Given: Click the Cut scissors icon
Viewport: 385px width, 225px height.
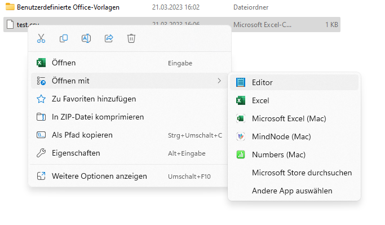Looking at the screenshot, I should [41, 38].
